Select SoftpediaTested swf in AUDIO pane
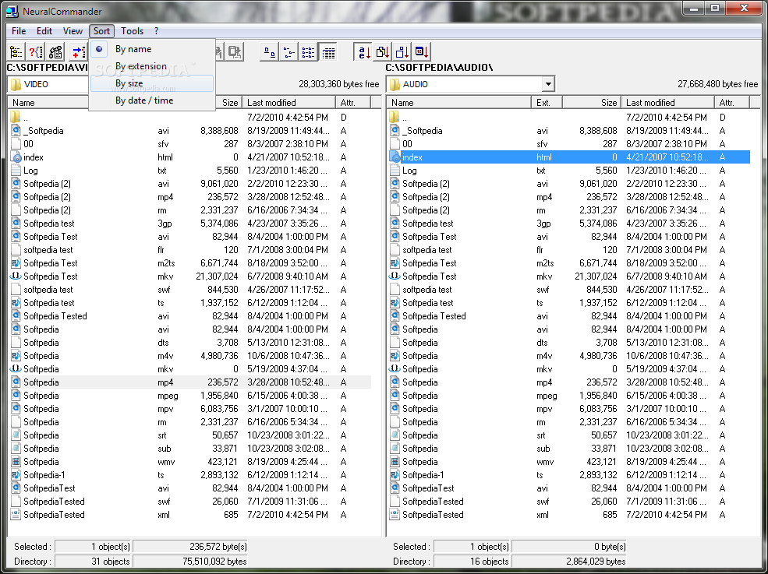 (x=569, y=501)
